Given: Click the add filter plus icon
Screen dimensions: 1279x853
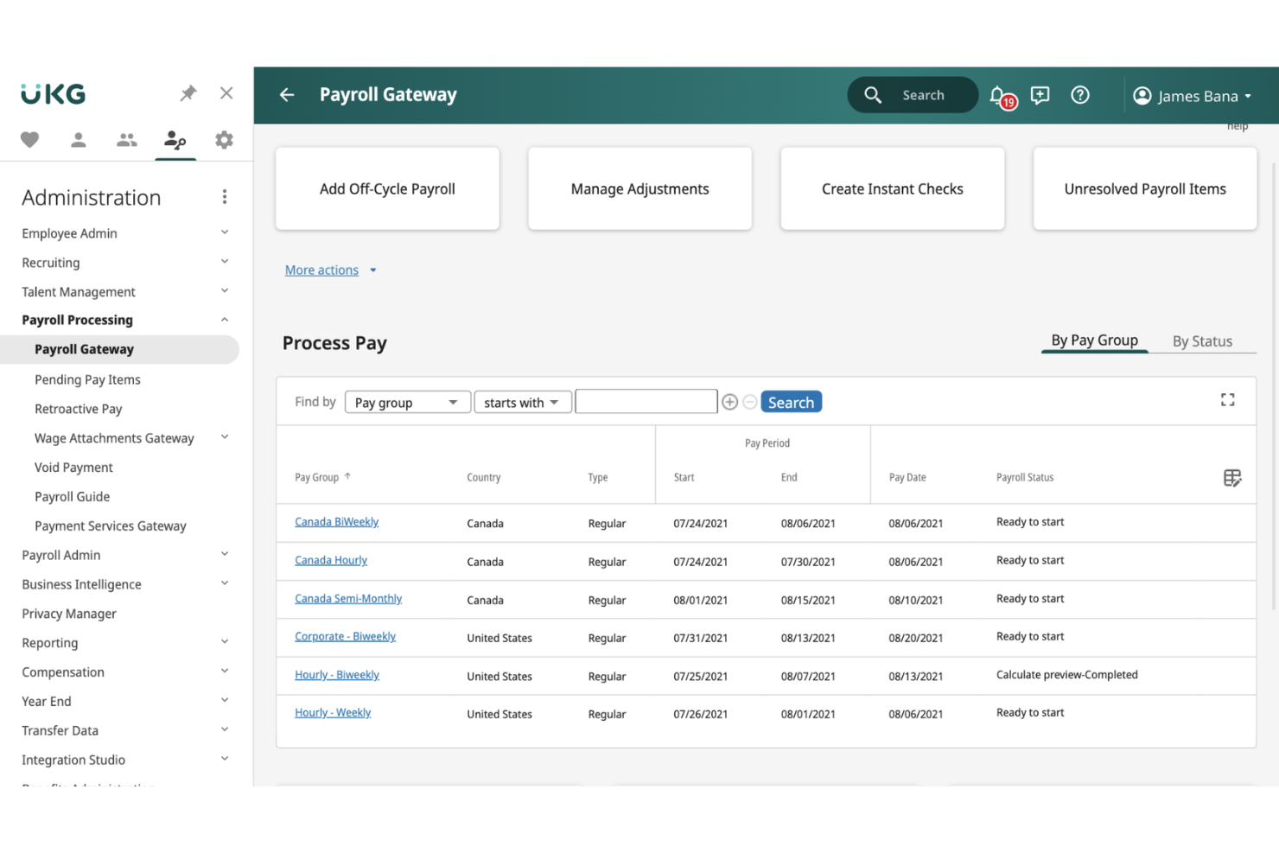Looking at the screenshot, I should pyautogui.click(x=729, y=402).
